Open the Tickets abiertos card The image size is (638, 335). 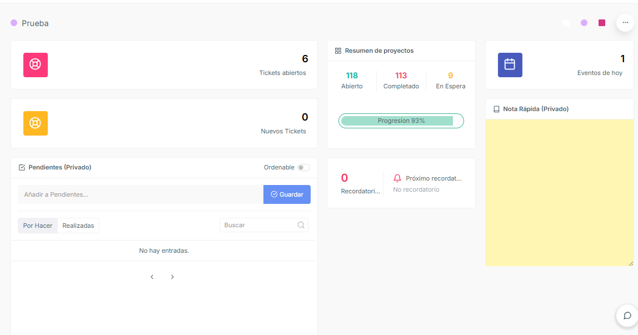click(x=164, y=64)
